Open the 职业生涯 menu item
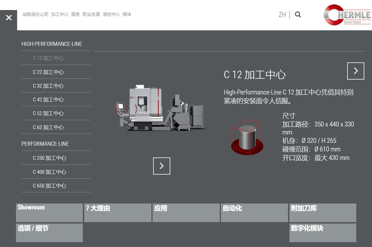Viewport: 372px width, 247px height. [x=91, y=14]
